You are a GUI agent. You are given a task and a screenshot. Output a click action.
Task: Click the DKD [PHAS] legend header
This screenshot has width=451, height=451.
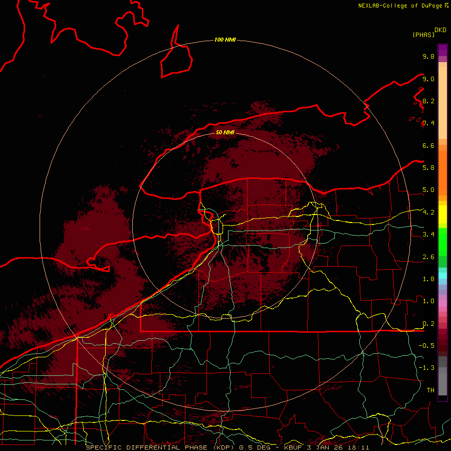point(429,32)
